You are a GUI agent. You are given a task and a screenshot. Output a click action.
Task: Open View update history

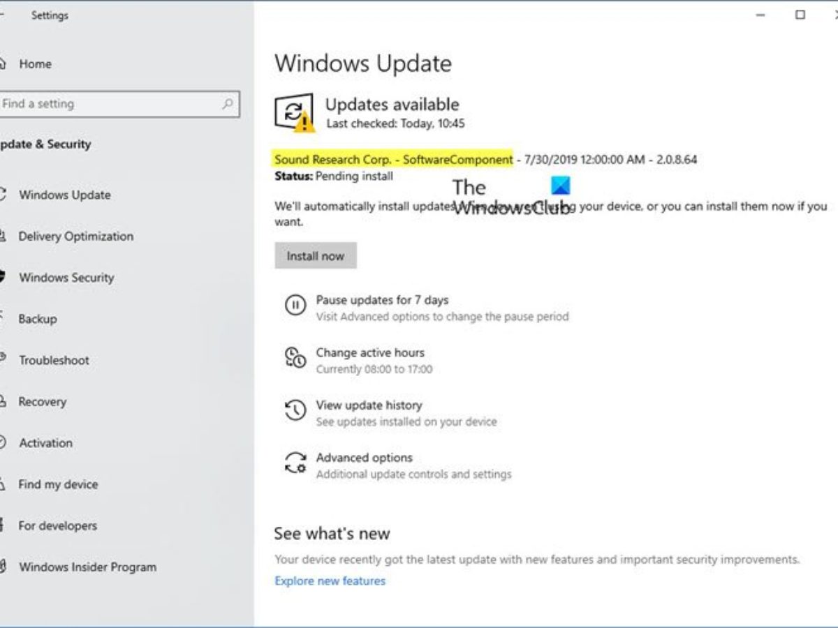[369, 405]
